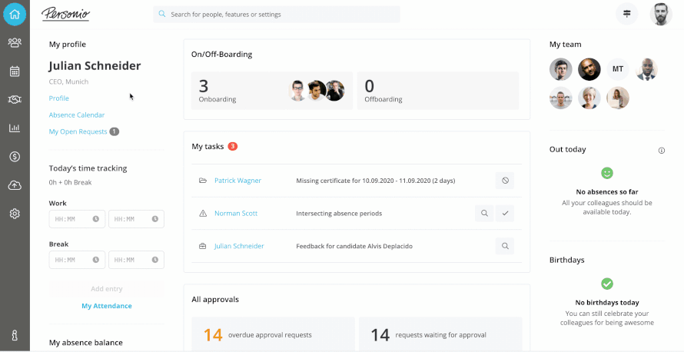Click the Home icon in sidebar

point(15,14)
